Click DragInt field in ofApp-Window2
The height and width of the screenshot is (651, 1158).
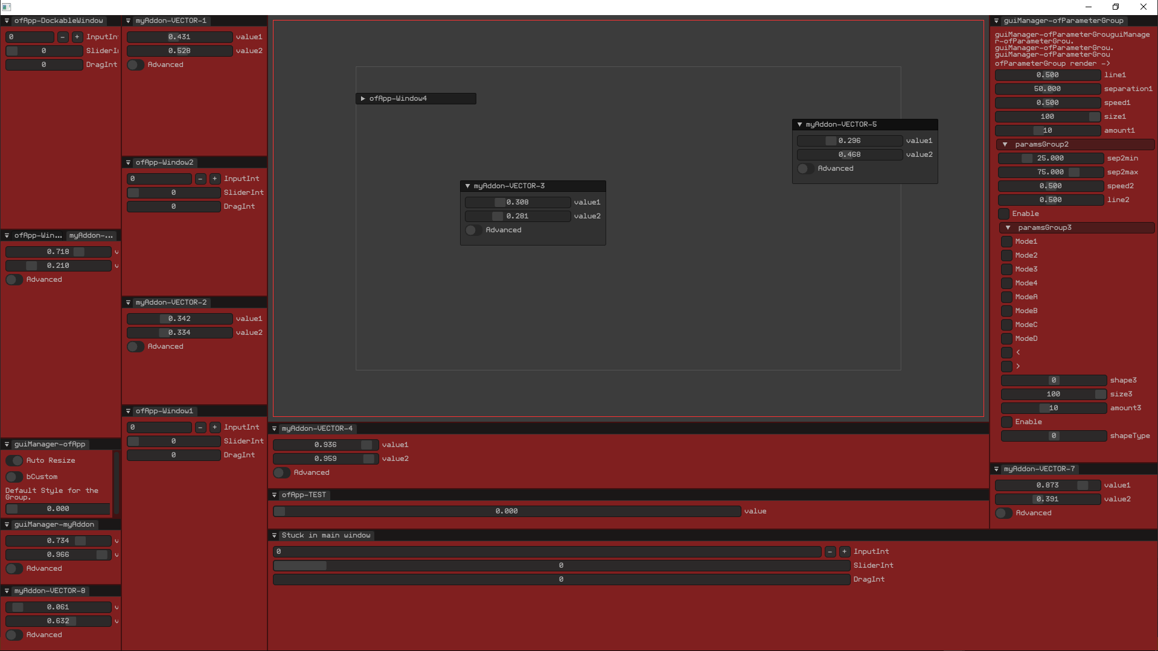[x=173, y=206]
